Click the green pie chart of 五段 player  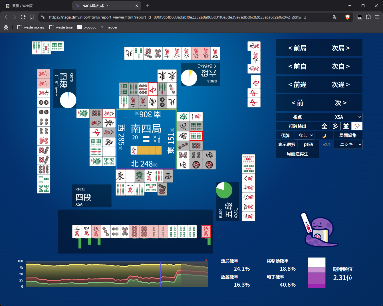point(224,190)
